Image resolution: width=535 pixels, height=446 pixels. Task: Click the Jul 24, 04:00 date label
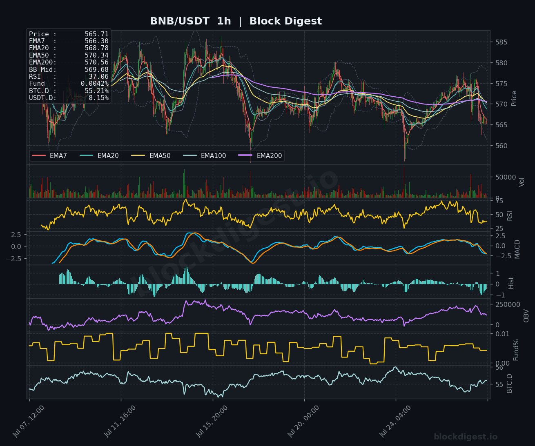395,422
